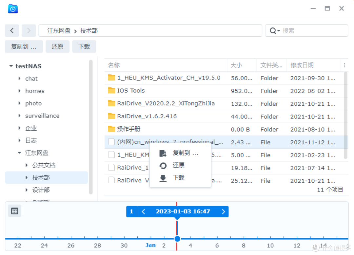Open the column options three-dot menu

pyautogui.click(x=344, y=65)
